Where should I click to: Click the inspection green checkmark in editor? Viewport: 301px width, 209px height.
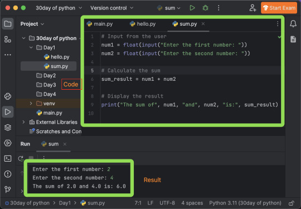tap(280, 37)
